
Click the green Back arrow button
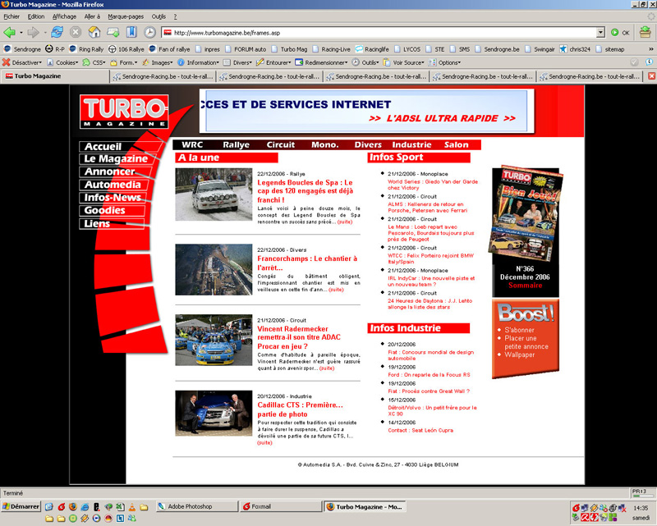pos(9,32)
